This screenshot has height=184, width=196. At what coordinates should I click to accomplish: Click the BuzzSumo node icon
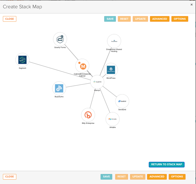[x=59, y=88]
